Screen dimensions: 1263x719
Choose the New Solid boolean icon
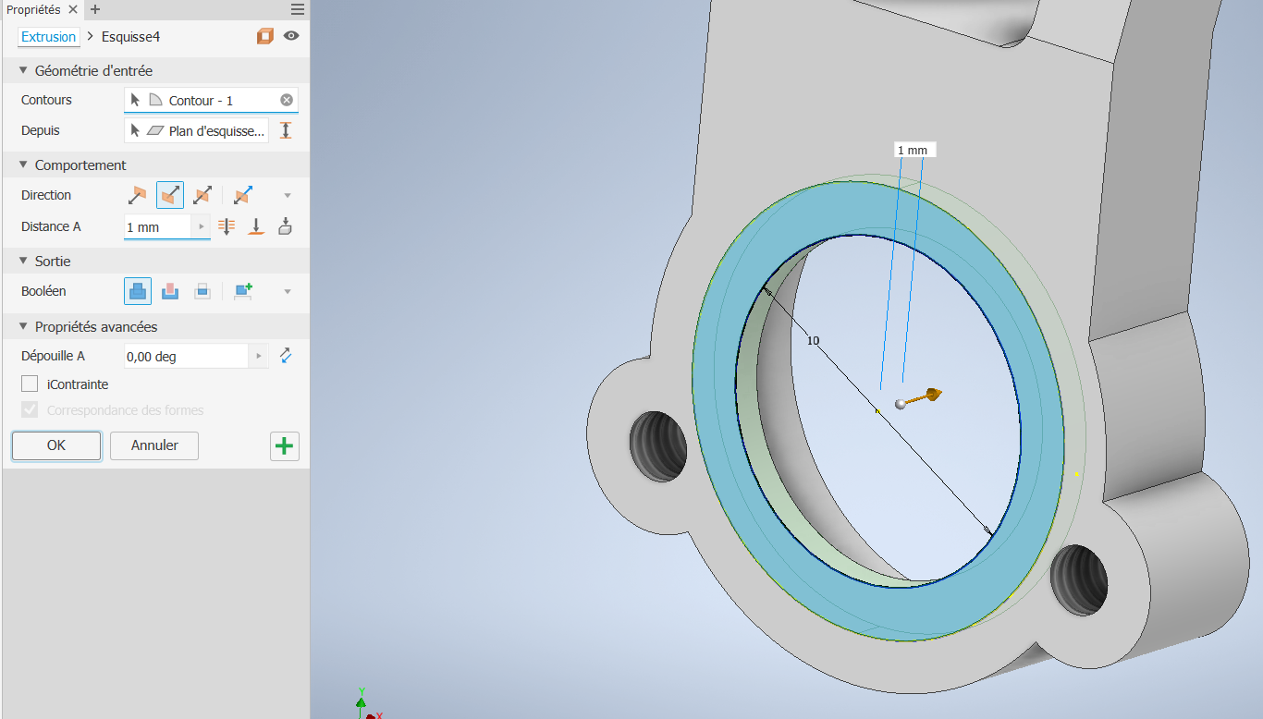coord(243,291)
